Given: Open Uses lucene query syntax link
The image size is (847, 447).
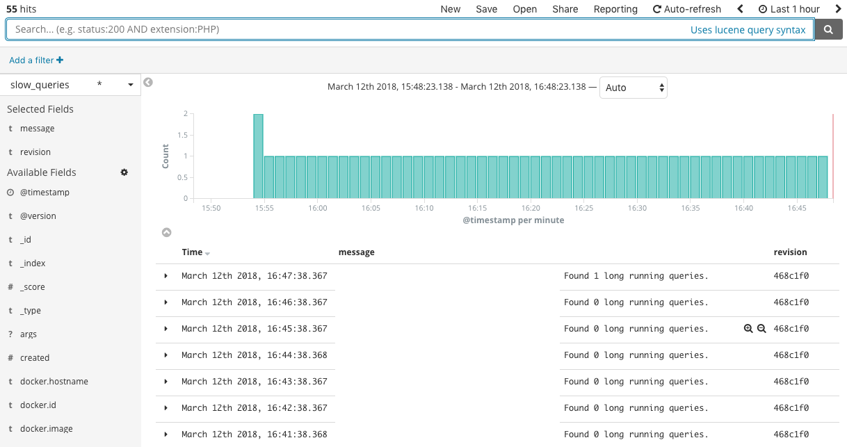Looking at the screenshot, I should [x=748, y=30].
